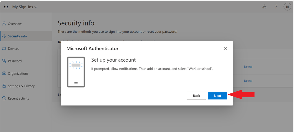Click the Settings & Privacy lock icon
294x132 pixels.
coord(4,86)
